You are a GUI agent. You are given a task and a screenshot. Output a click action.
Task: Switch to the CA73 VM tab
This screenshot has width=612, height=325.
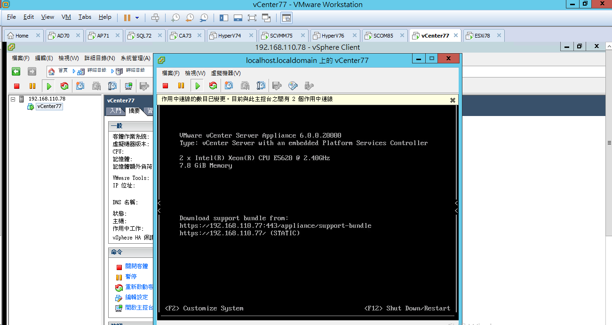pos(185,36)
